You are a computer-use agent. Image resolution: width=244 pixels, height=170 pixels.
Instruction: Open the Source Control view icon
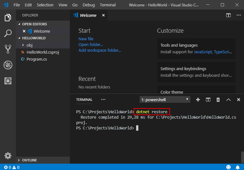[8, 49]
